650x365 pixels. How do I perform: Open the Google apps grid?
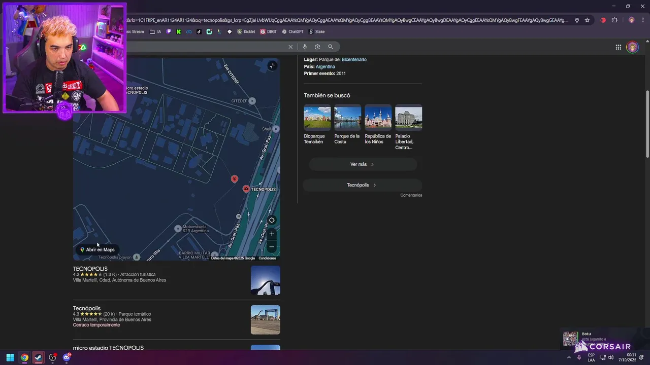coord(619,47)
